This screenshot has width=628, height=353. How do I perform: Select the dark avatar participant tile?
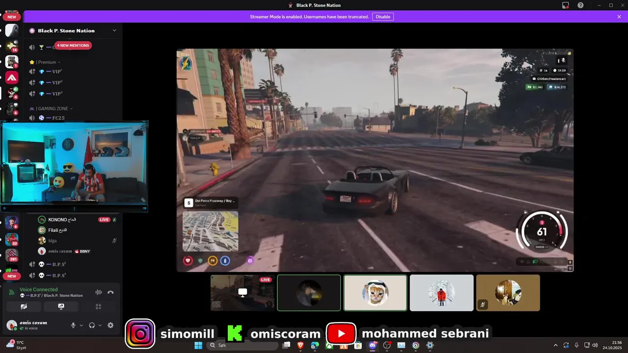309,293
